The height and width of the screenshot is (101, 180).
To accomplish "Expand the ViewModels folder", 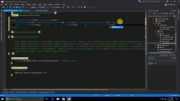I will coord(154,21).
